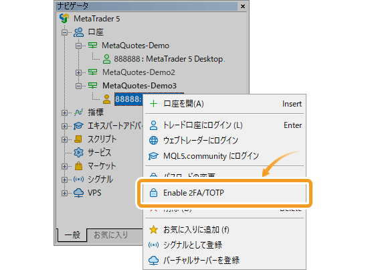Click the Expert Advisors graduation cap icon
The image size is (368, 270).
tap(78, 126)
